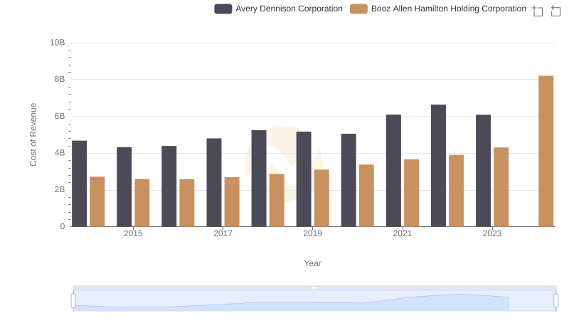
Task: Click the tall tan Booz Allen 2024 bar
Action: pos(546,152)
